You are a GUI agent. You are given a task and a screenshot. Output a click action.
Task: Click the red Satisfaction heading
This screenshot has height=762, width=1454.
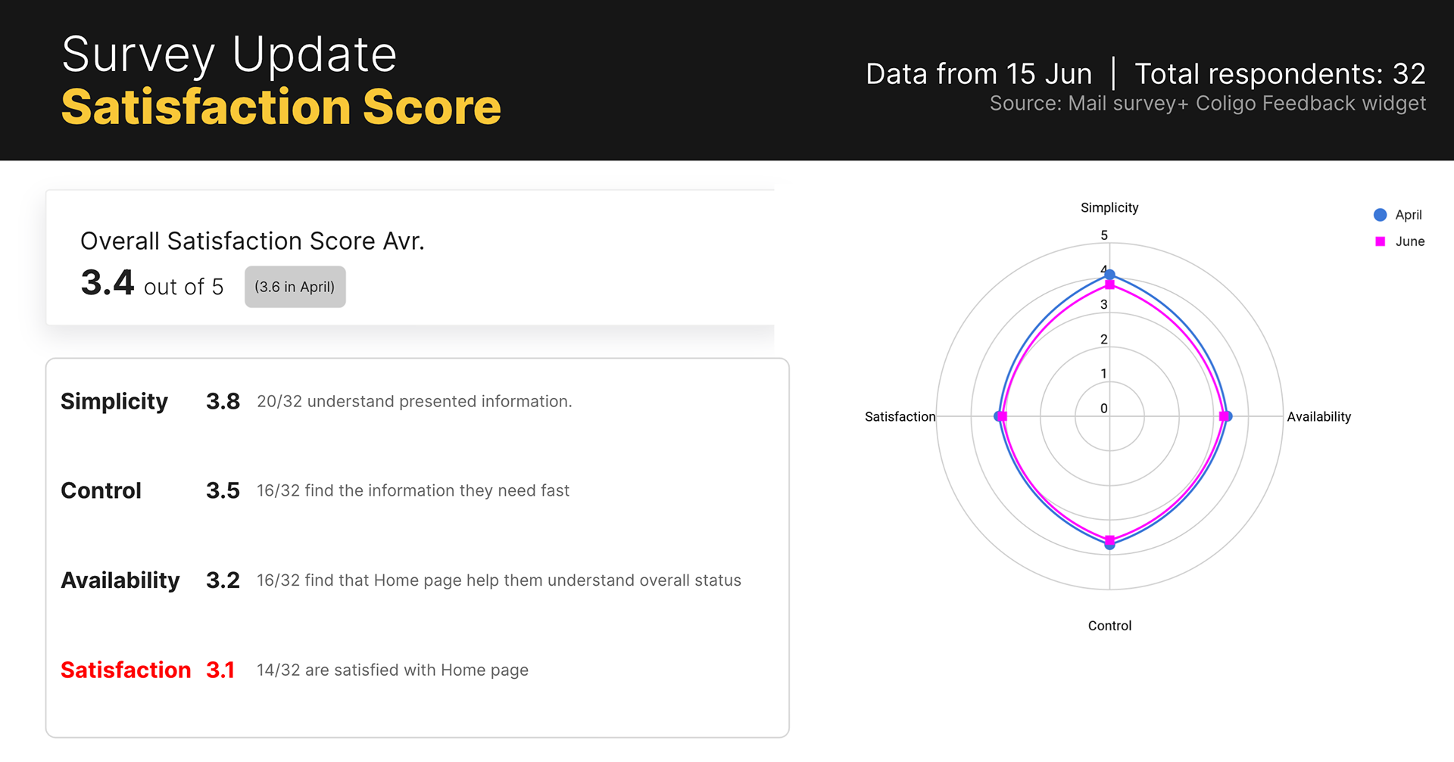pos(126,670)
